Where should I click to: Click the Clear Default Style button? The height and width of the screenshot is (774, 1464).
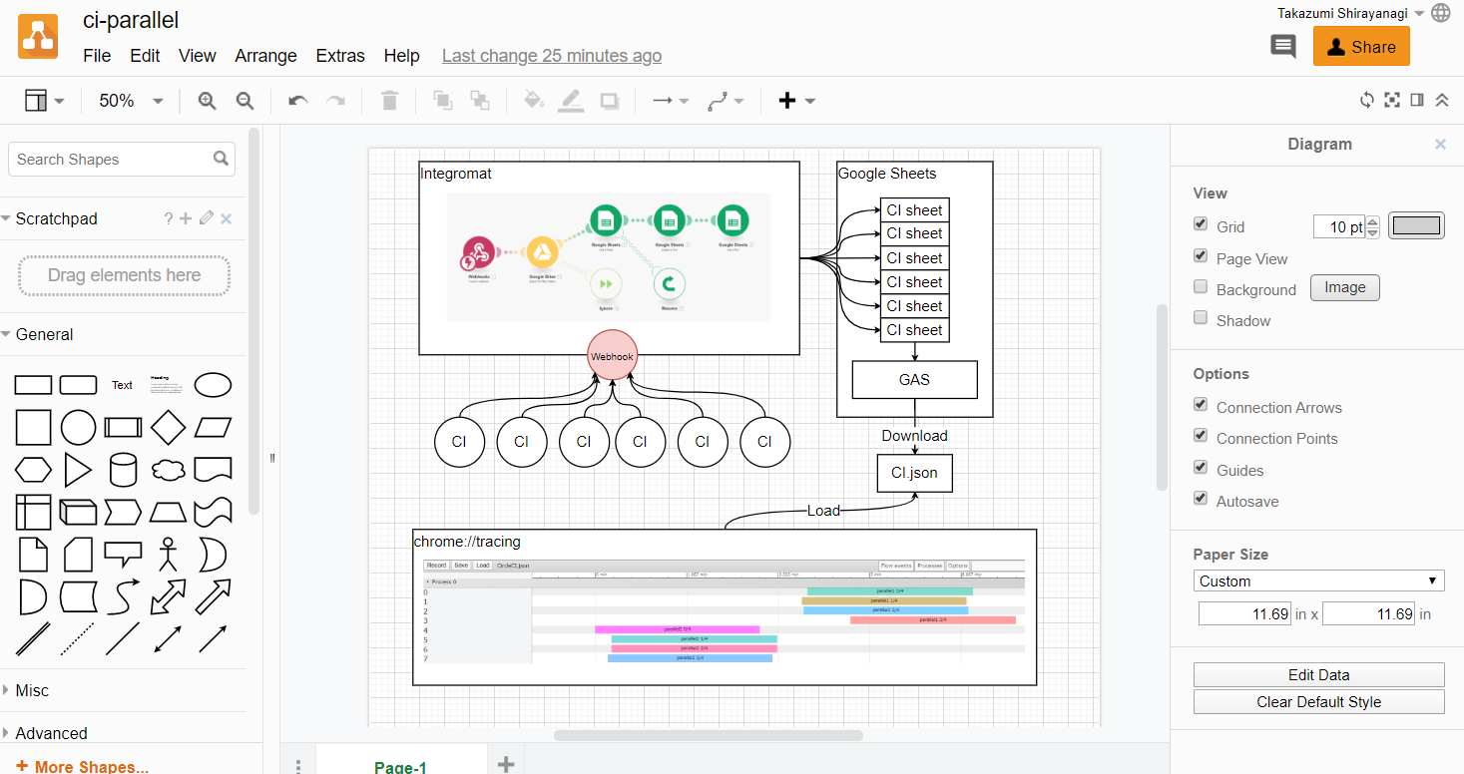point(1318,702)
